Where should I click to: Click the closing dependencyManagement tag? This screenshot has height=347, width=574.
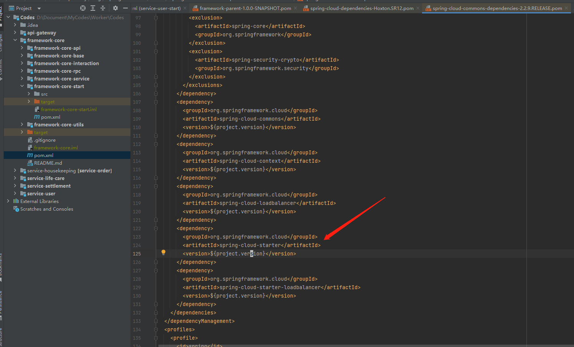(x=199, y=321)
